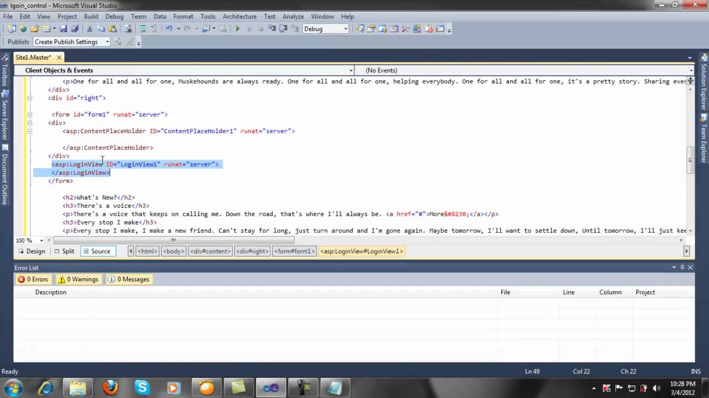
Task: Pin the Error List panel with pushpin
Action: tap(682, 268)
